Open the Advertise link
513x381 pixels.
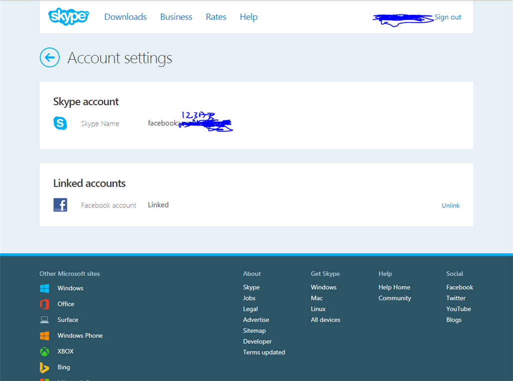pos(256,320)
